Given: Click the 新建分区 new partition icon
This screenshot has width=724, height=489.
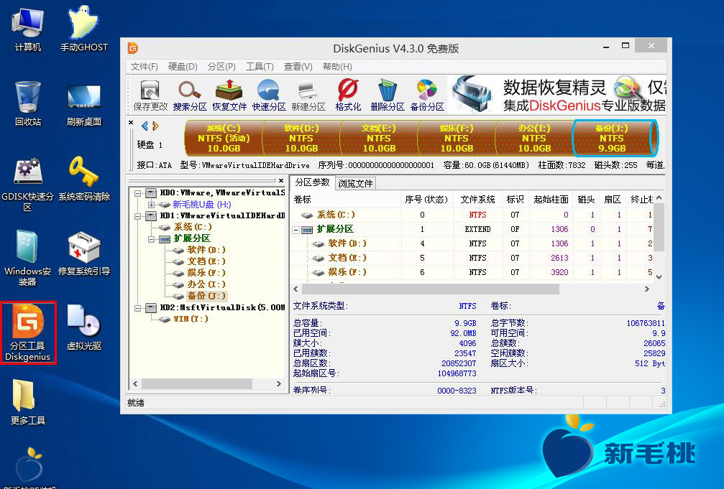Looking at the screenshot, I should [x=308, y=95].
